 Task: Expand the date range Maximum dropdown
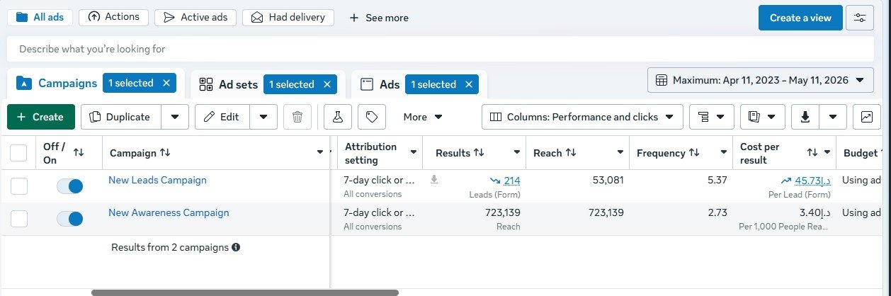(760, 80)
